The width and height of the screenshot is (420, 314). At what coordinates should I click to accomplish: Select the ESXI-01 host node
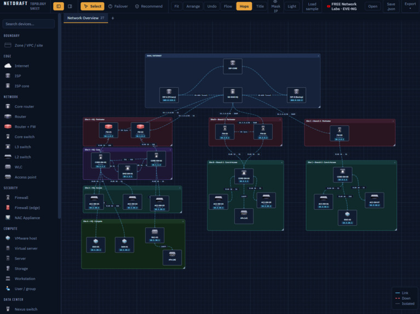[x=96, y=245]
